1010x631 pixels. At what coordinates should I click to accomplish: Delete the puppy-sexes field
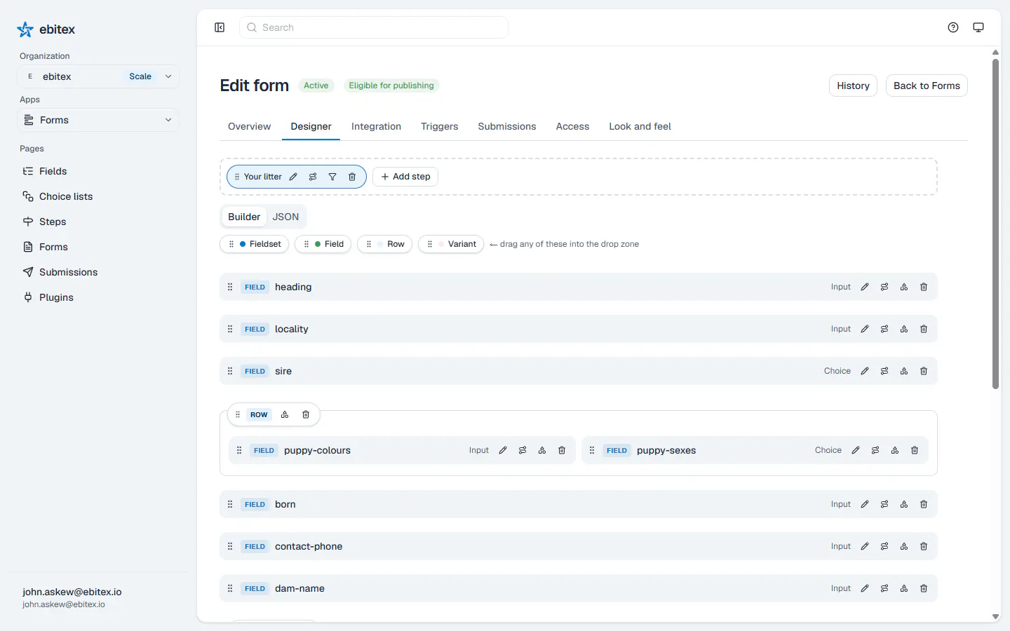click(915, 450)
